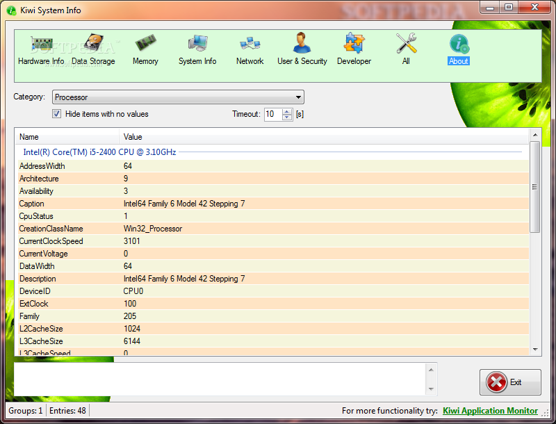Click the Exit button
The height and width of the screenshot is (424, 556).
510,382
